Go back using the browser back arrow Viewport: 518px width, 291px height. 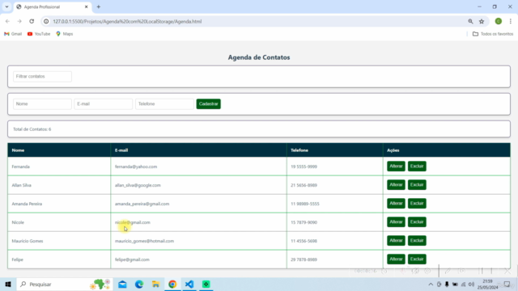[7, 22]
